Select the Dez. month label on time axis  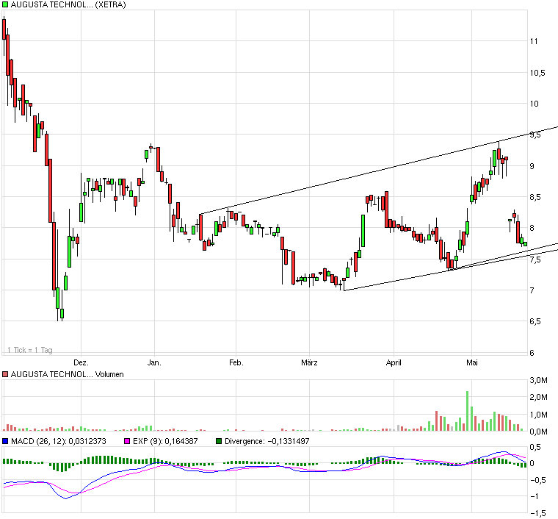81,362
